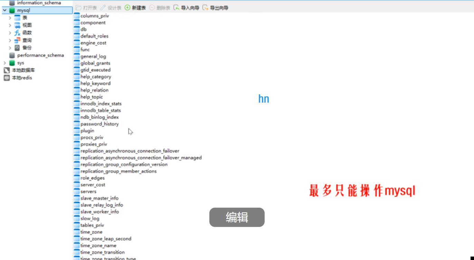Click the plugin table icon
The width and height of the screenshot is (474, 260).
click(x=77, y=131)
